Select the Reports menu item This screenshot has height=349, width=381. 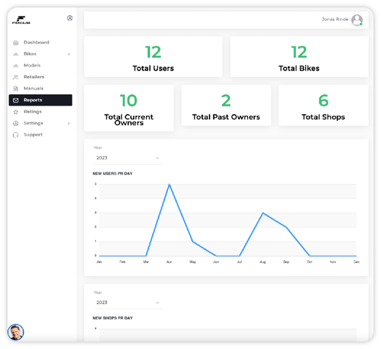(40, 100)
